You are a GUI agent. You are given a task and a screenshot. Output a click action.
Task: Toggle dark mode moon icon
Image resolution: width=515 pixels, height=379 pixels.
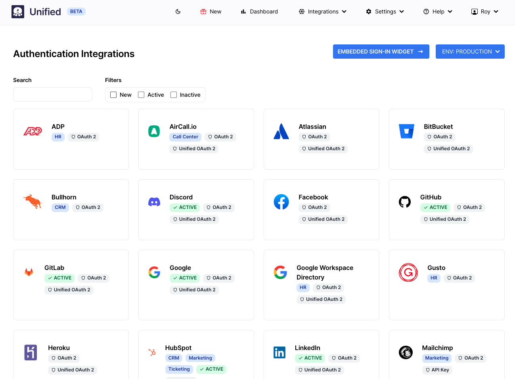tap(178, 12)
